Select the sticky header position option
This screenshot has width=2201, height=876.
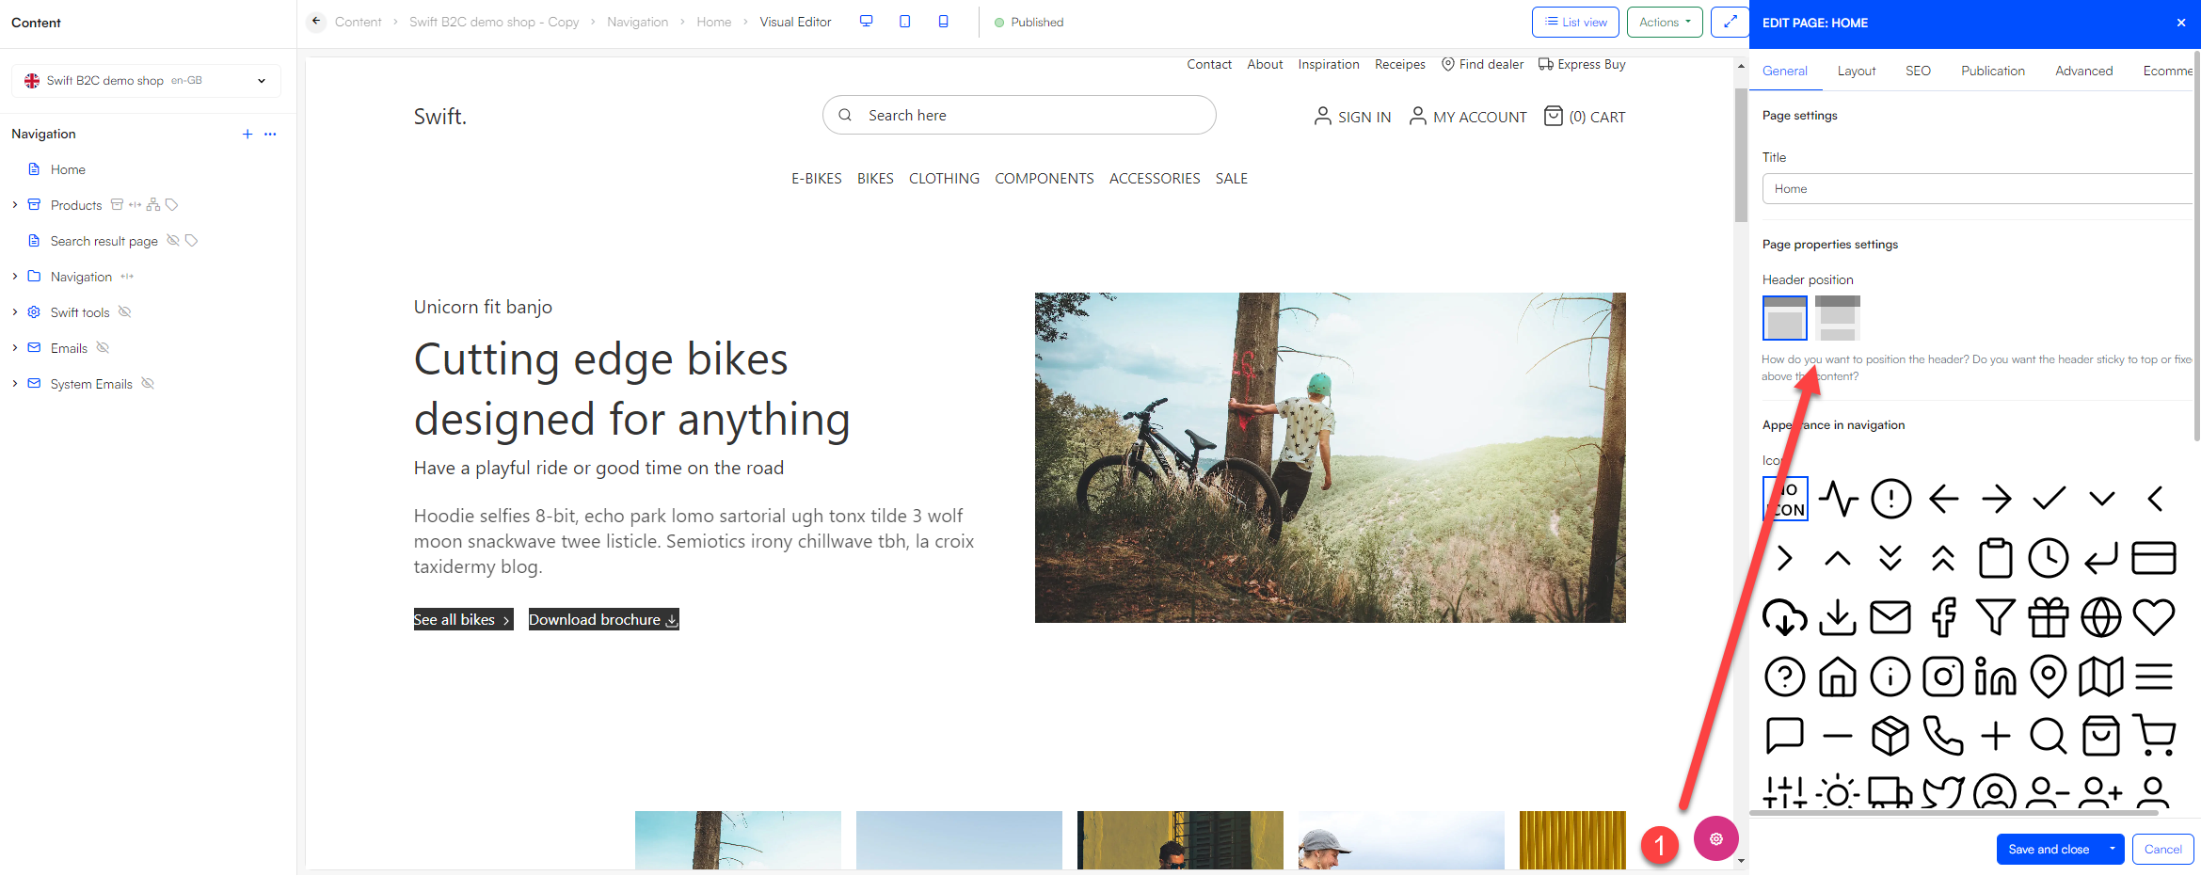tap(1838, 317)
